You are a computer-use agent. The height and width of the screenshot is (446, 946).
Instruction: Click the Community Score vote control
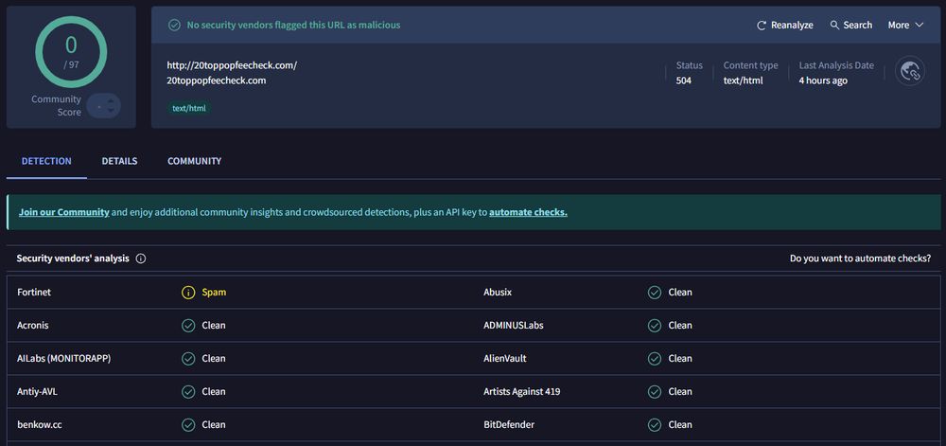[103, 105]
